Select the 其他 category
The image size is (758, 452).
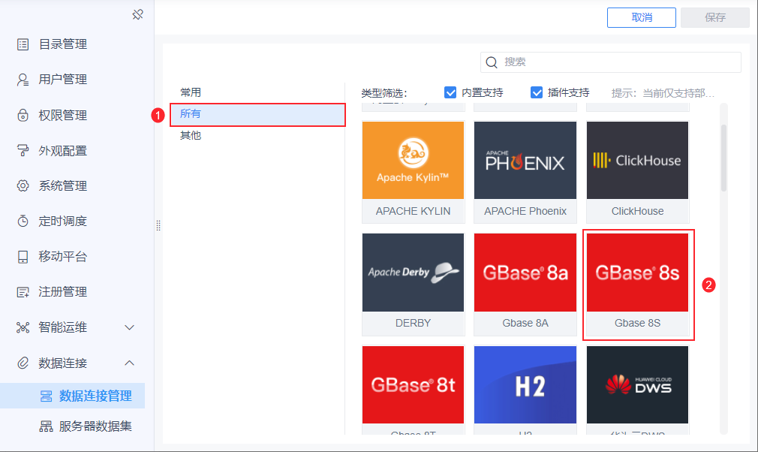[191, 135]
